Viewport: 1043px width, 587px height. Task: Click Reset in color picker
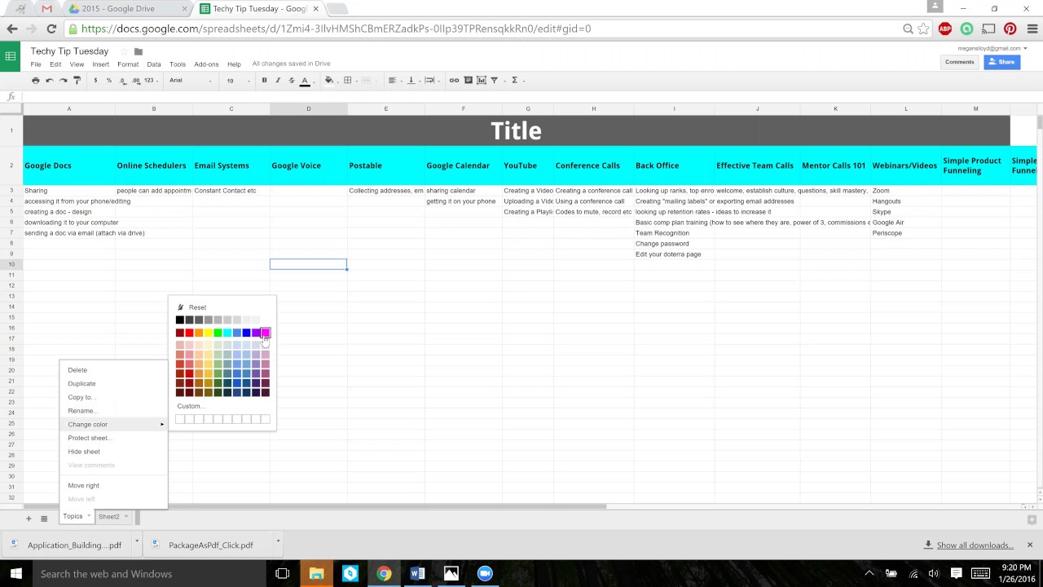(197, 307)
